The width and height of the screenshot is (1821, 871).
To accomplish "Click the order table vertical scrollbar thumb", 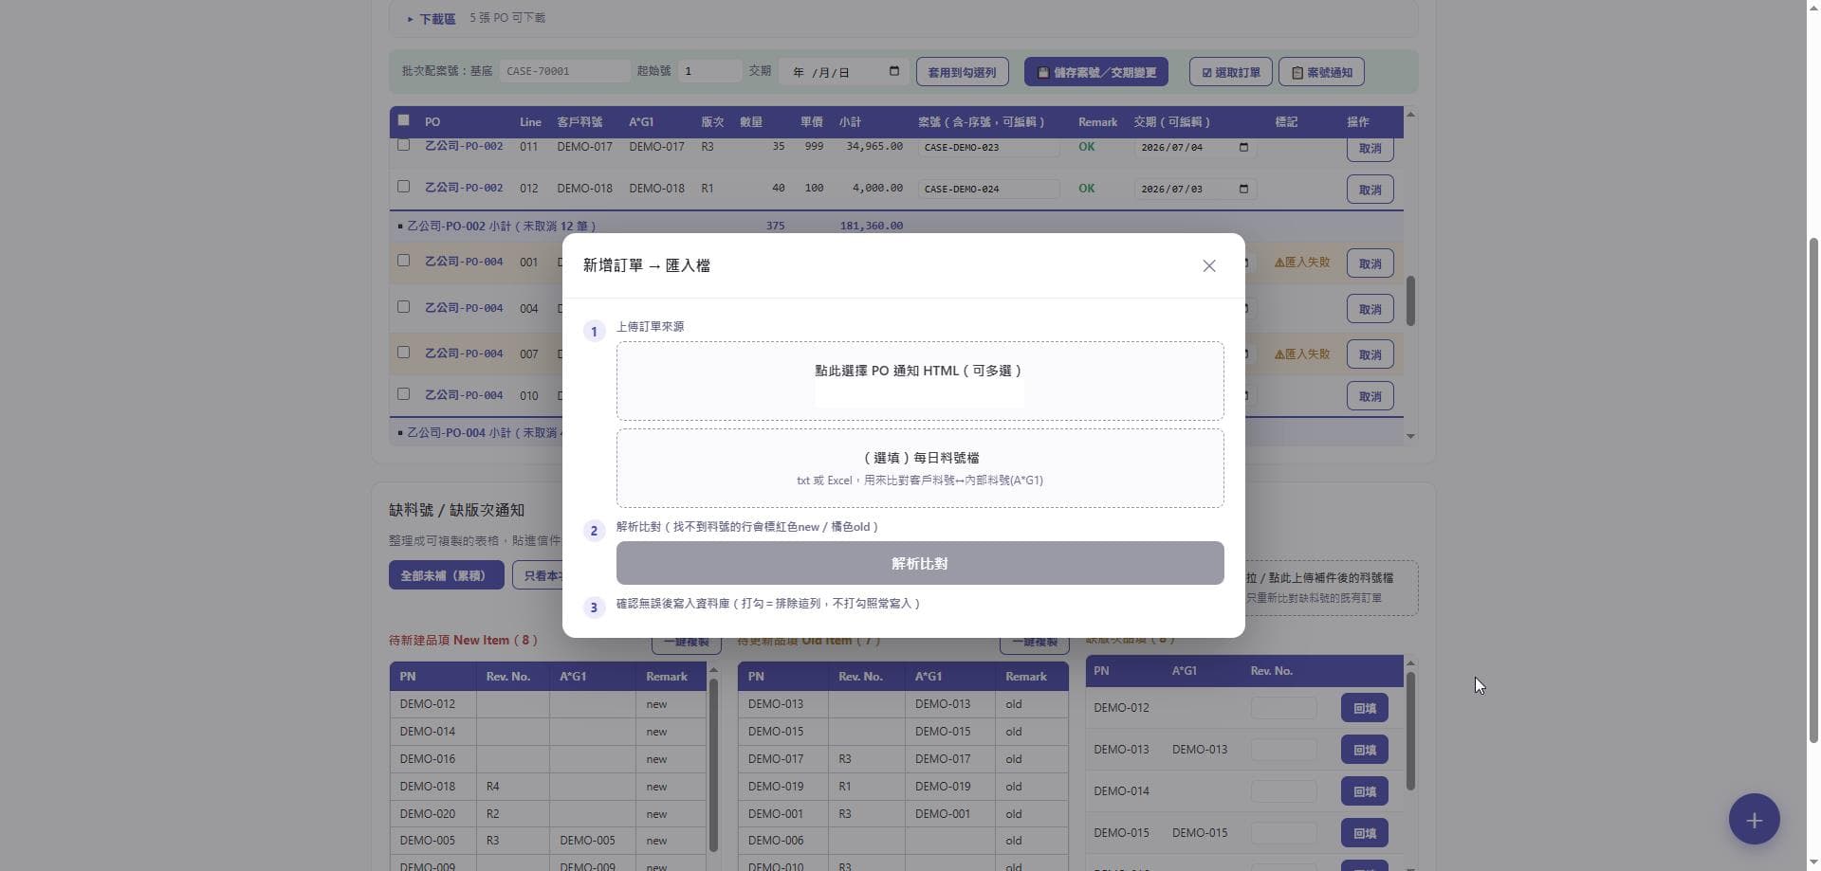I will 1410,301.
